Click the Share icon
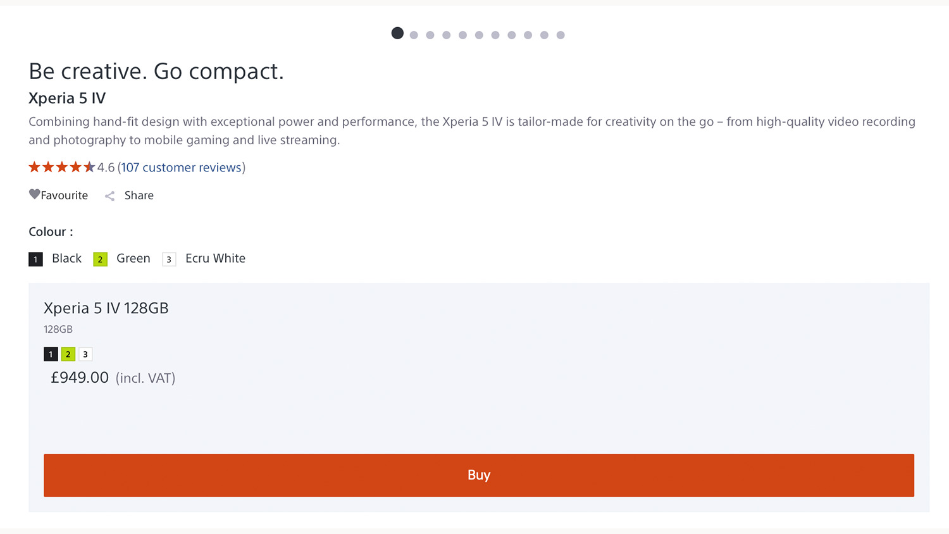 click(109, 196)
